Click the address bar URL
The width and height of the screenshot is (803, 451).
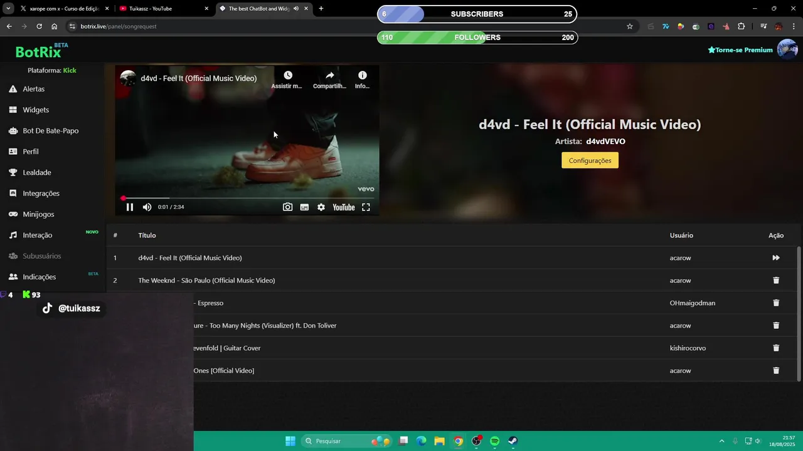(x=119, y=26)
